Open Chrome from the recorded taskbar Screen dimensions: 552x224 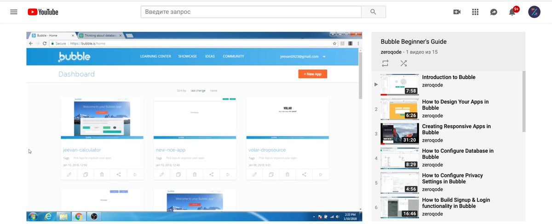click(79, 216)
